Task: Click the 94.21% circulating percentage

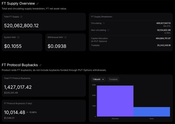Action: point(167,26)
